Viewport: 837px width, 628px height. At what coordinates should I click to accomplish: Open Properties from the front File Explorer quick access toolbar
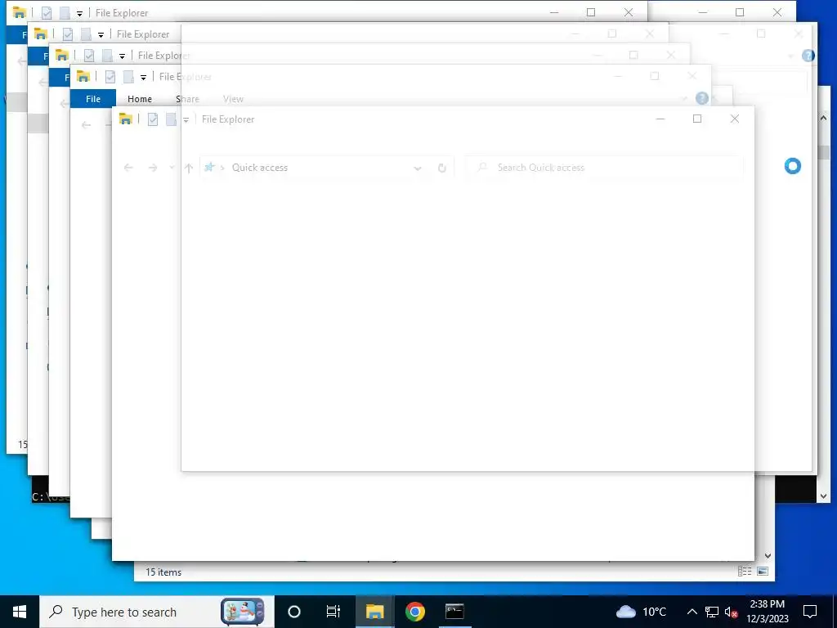tap(153, 119)
